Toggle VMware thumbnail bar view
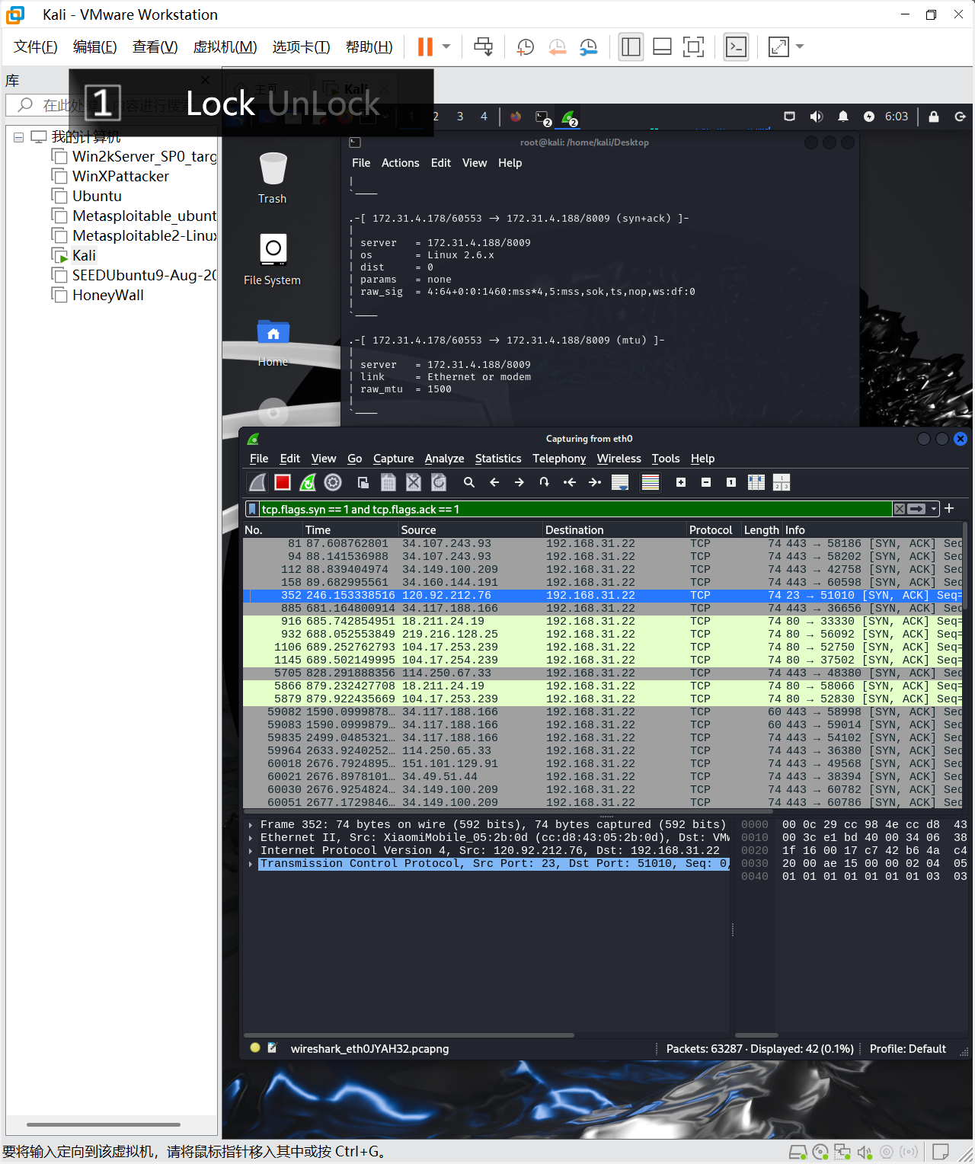 click(663, 47)
